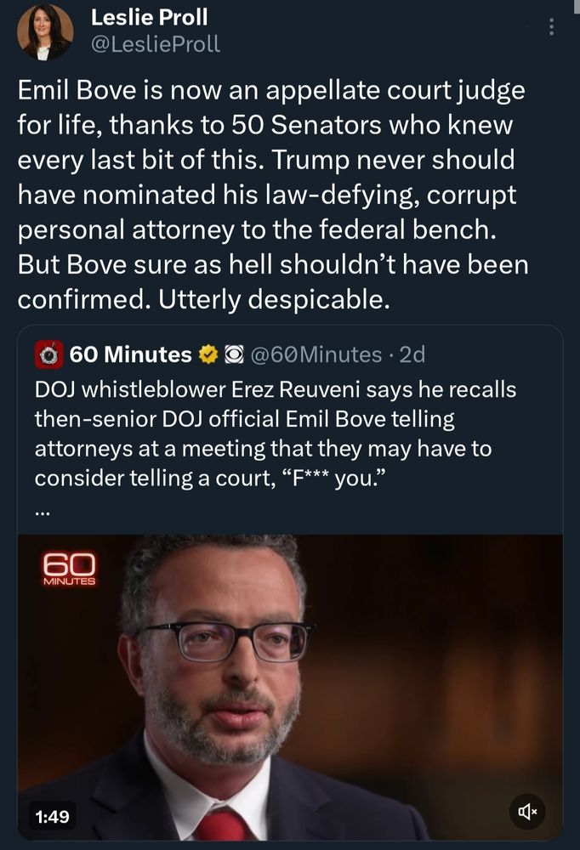580x850 pixels.
Task: Click the 1:49 video duration badge
Action: click(x=53, y=818)
